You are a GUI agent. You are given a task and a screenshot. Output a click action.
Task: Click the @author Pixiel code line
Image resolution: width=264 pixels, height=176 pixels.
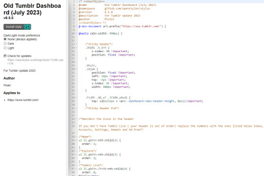point(96,19)
